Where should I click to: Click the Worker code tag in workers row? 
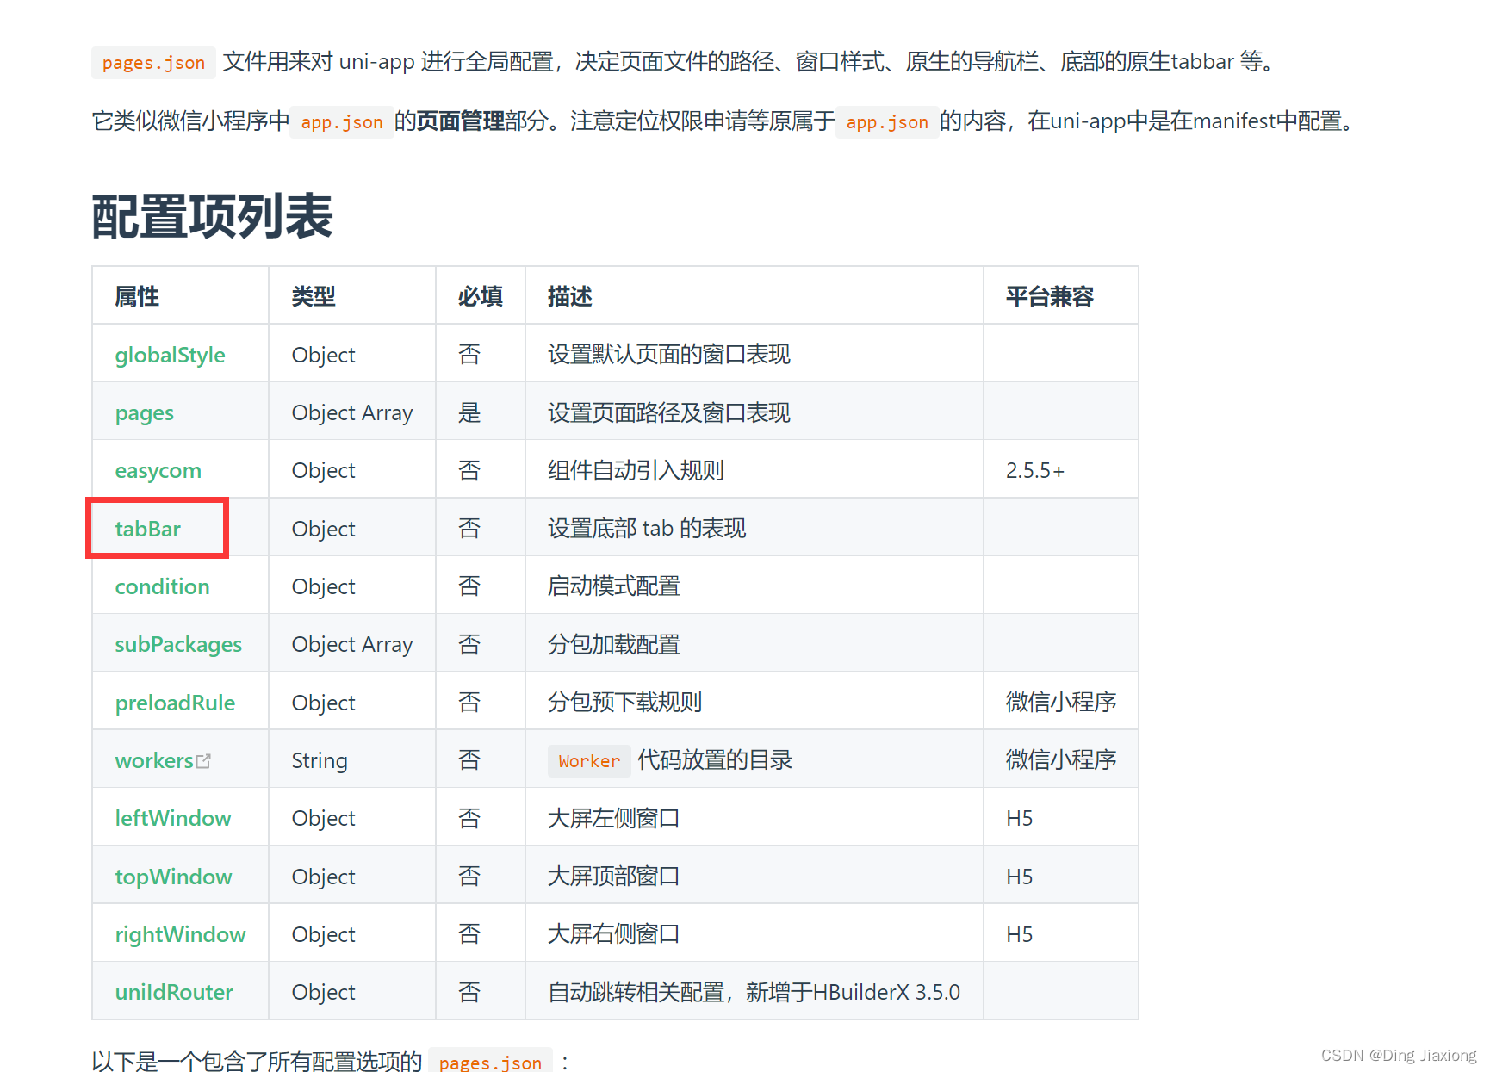click(589, 761)
